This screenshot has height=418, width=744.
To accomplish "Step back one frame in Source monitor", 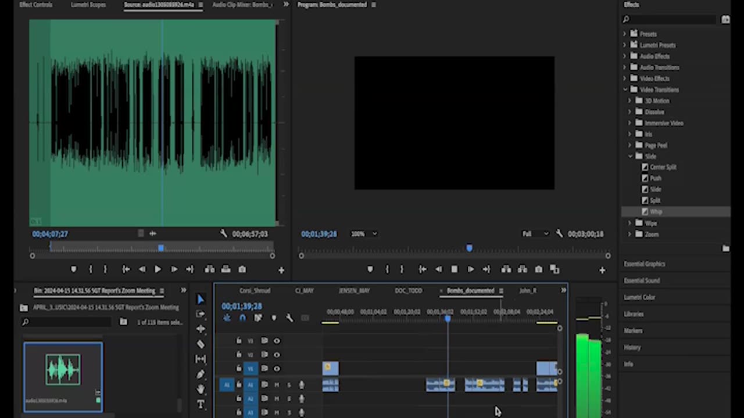I will click(x=142, y=269).
